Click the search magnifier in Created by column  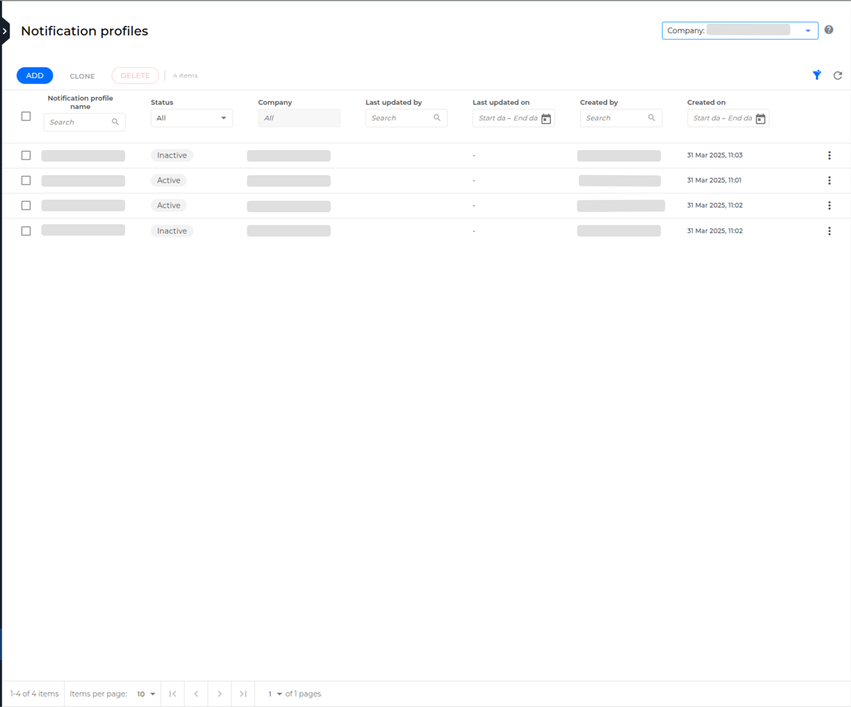[x=652, y=118]
